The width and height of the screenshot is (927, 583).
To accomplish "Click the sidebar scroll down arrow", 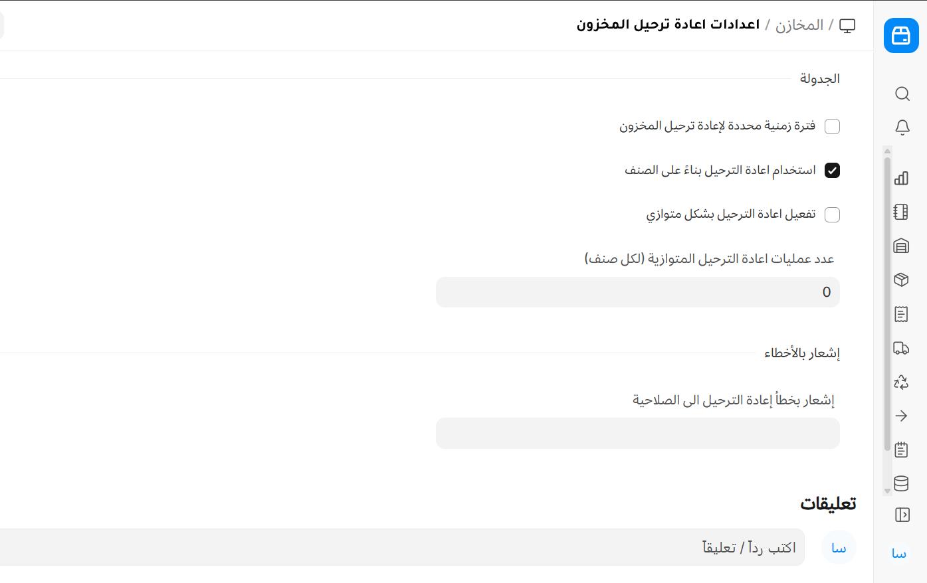I will point(887,491).
